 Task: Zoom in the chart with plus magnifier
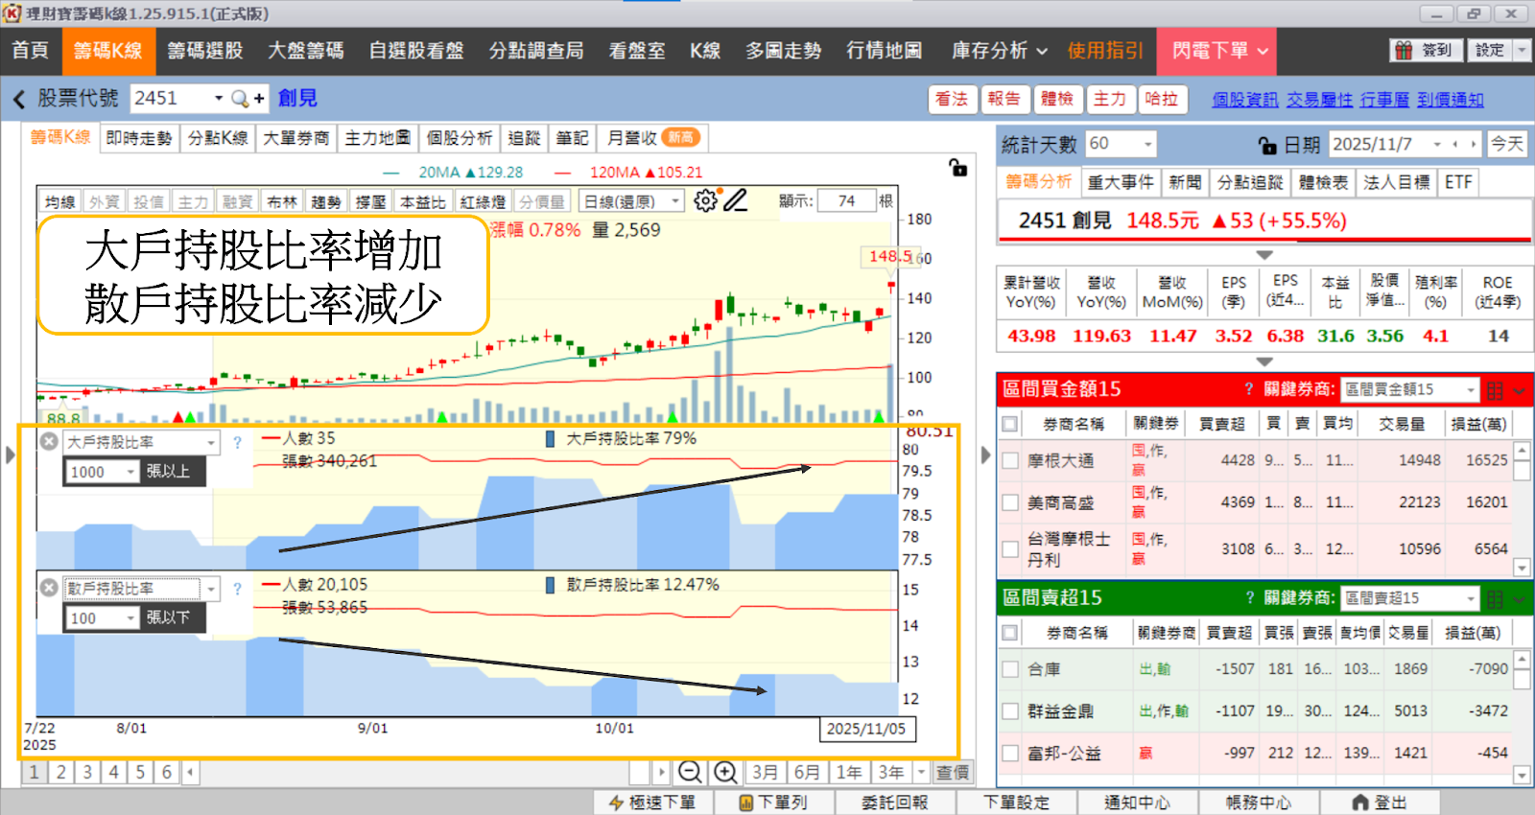725,772
